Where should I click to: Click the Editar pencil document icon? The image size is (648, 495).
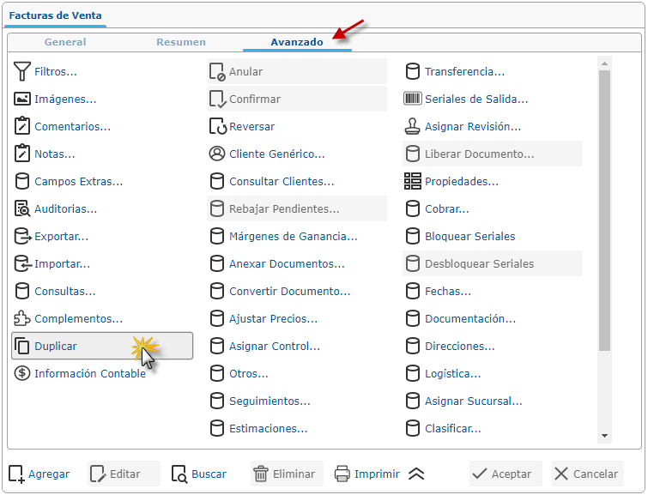pyautogui.click(x=98, y=474)
